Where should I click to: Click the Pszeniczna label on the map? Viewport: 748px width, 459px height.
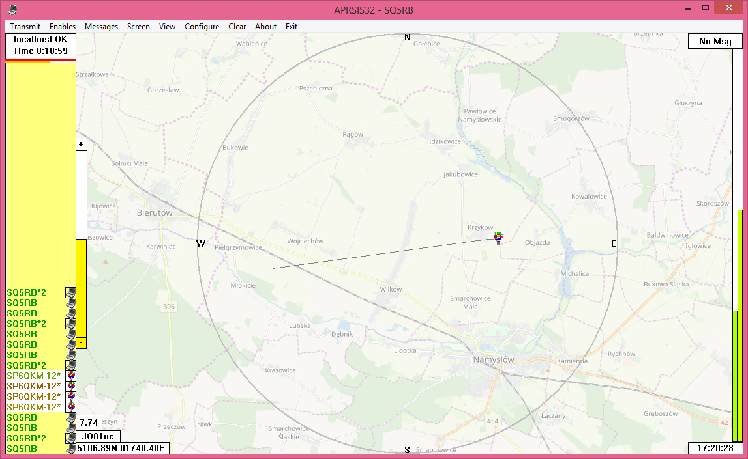tap(316, 88)
